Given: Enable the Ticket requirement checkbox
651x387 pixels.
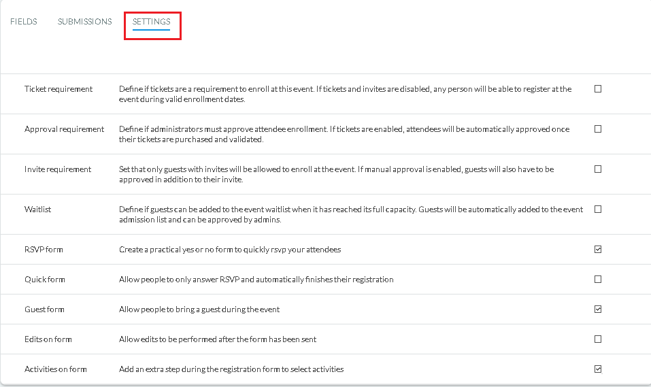Looking at the screenshot, I should [598, 89].
